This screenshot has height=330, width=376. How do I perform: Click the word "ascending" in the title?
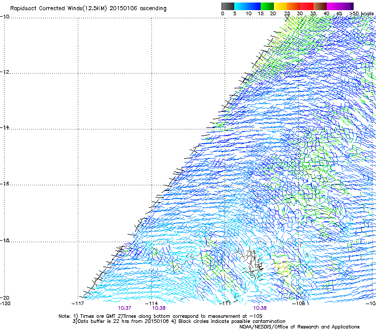[153, 9]
